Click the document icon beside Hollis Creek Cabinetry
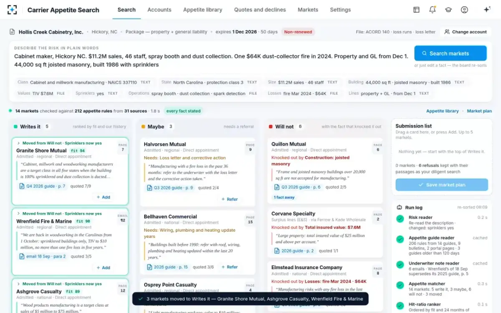 (x=13, y=32)
